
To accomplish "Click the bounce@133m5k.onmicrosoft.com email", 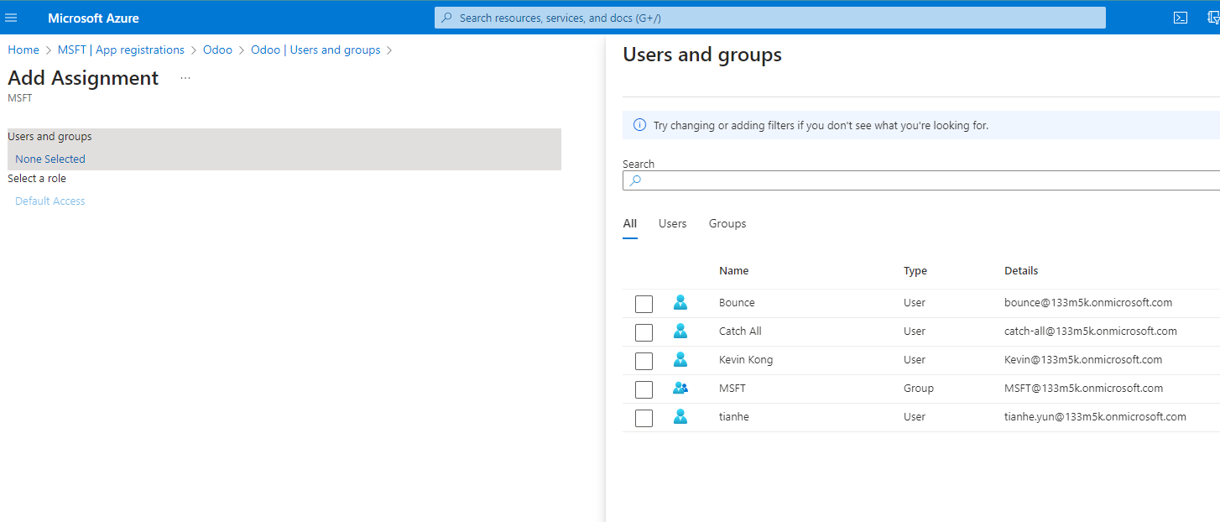I will 1088,302.
